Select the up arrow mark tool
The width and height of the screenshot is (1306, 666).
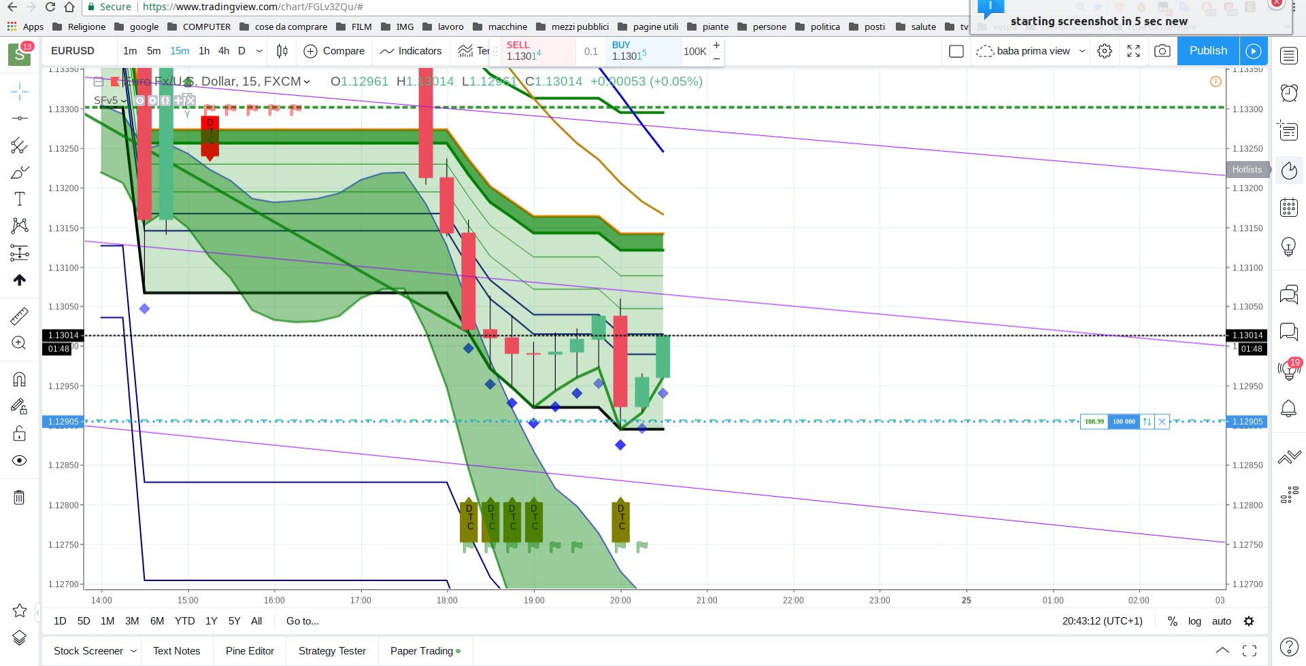(20, 280)
